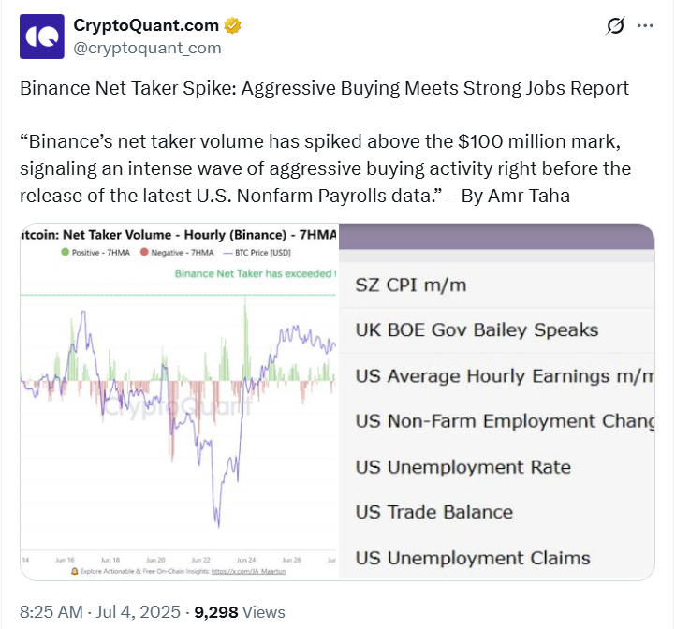Open the CryptoQuant.com display name
675x629 pixels.
(146, 26)
